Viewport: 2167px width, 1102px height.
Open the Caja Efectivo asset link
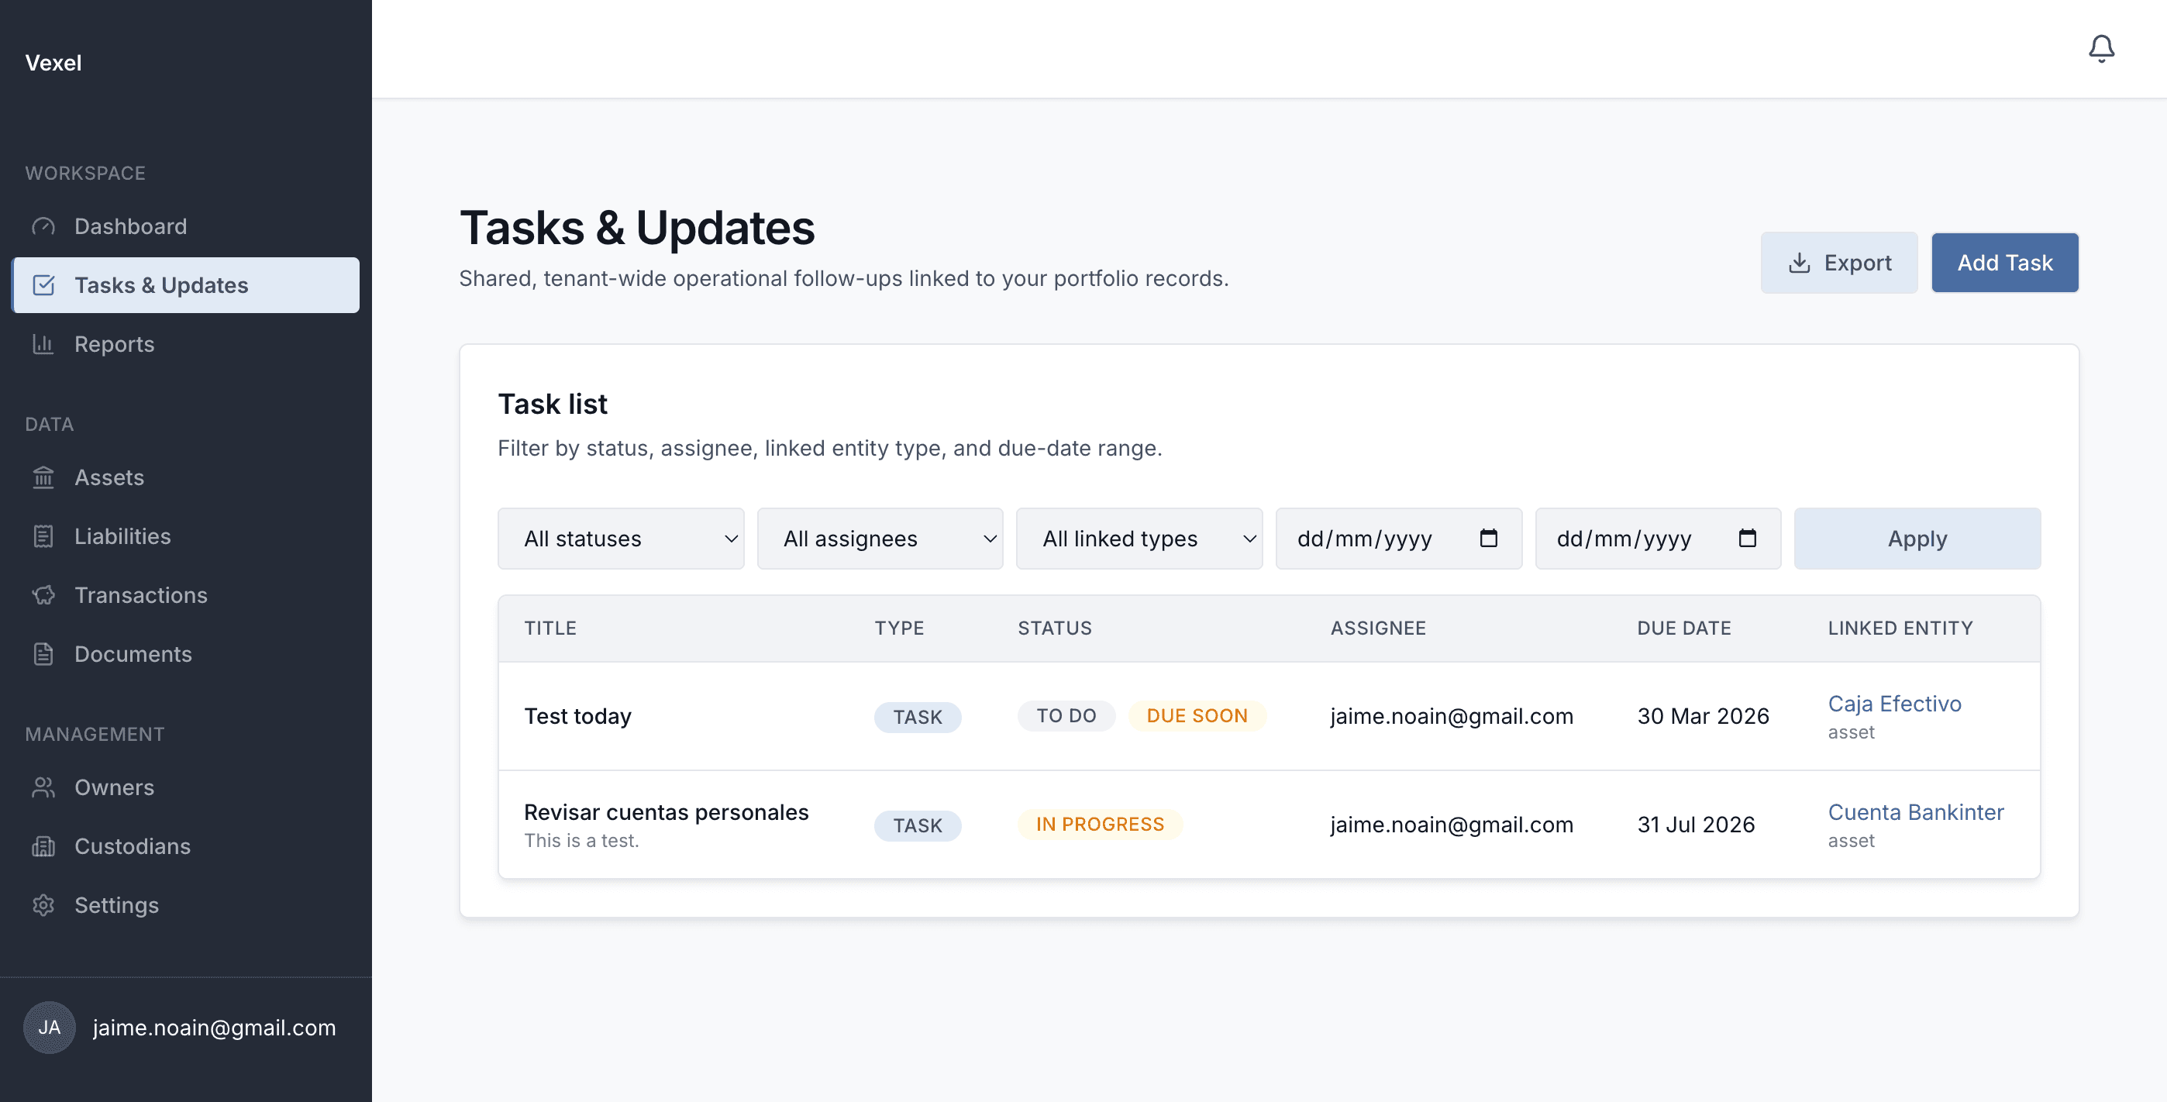[x=1894, y=703]
